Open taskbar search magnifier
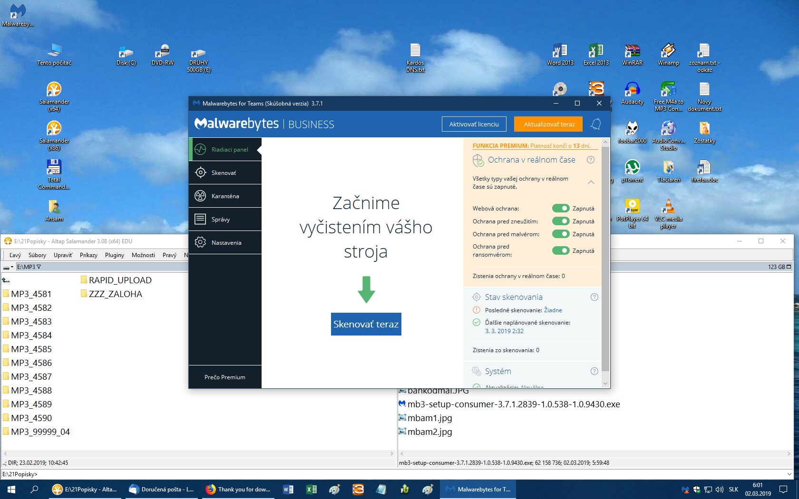Screen dimensions: 799x499 coord(34,489)
